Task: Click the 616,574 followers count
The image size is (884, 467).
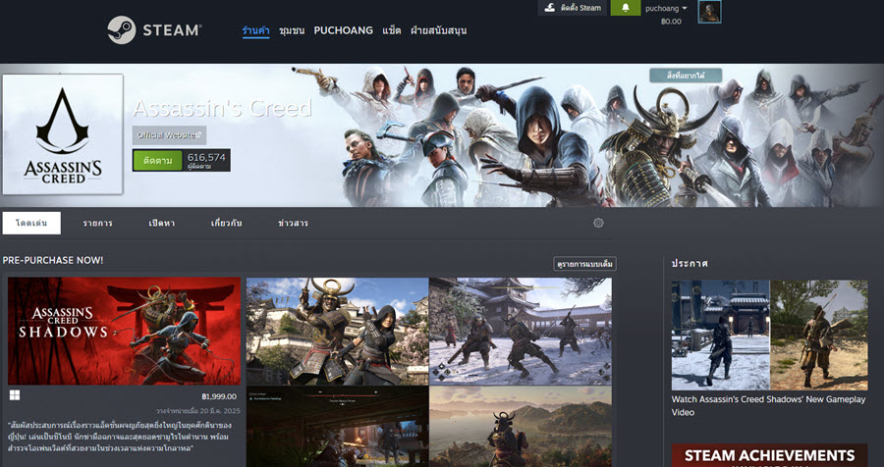Action: [x=206, y=160]
